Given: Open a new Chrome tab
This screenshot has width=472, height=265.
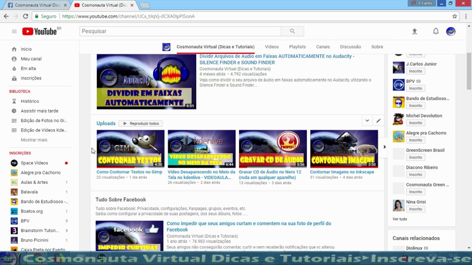Looking at the screenshot, I should [x=145, y=5].
